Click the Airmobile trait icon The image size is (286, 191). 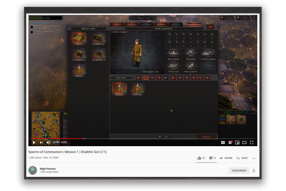tap(191, 53)
